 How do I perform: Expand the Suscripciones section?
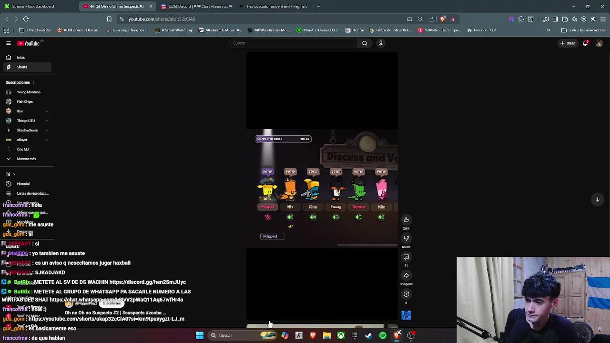(20, 82)
